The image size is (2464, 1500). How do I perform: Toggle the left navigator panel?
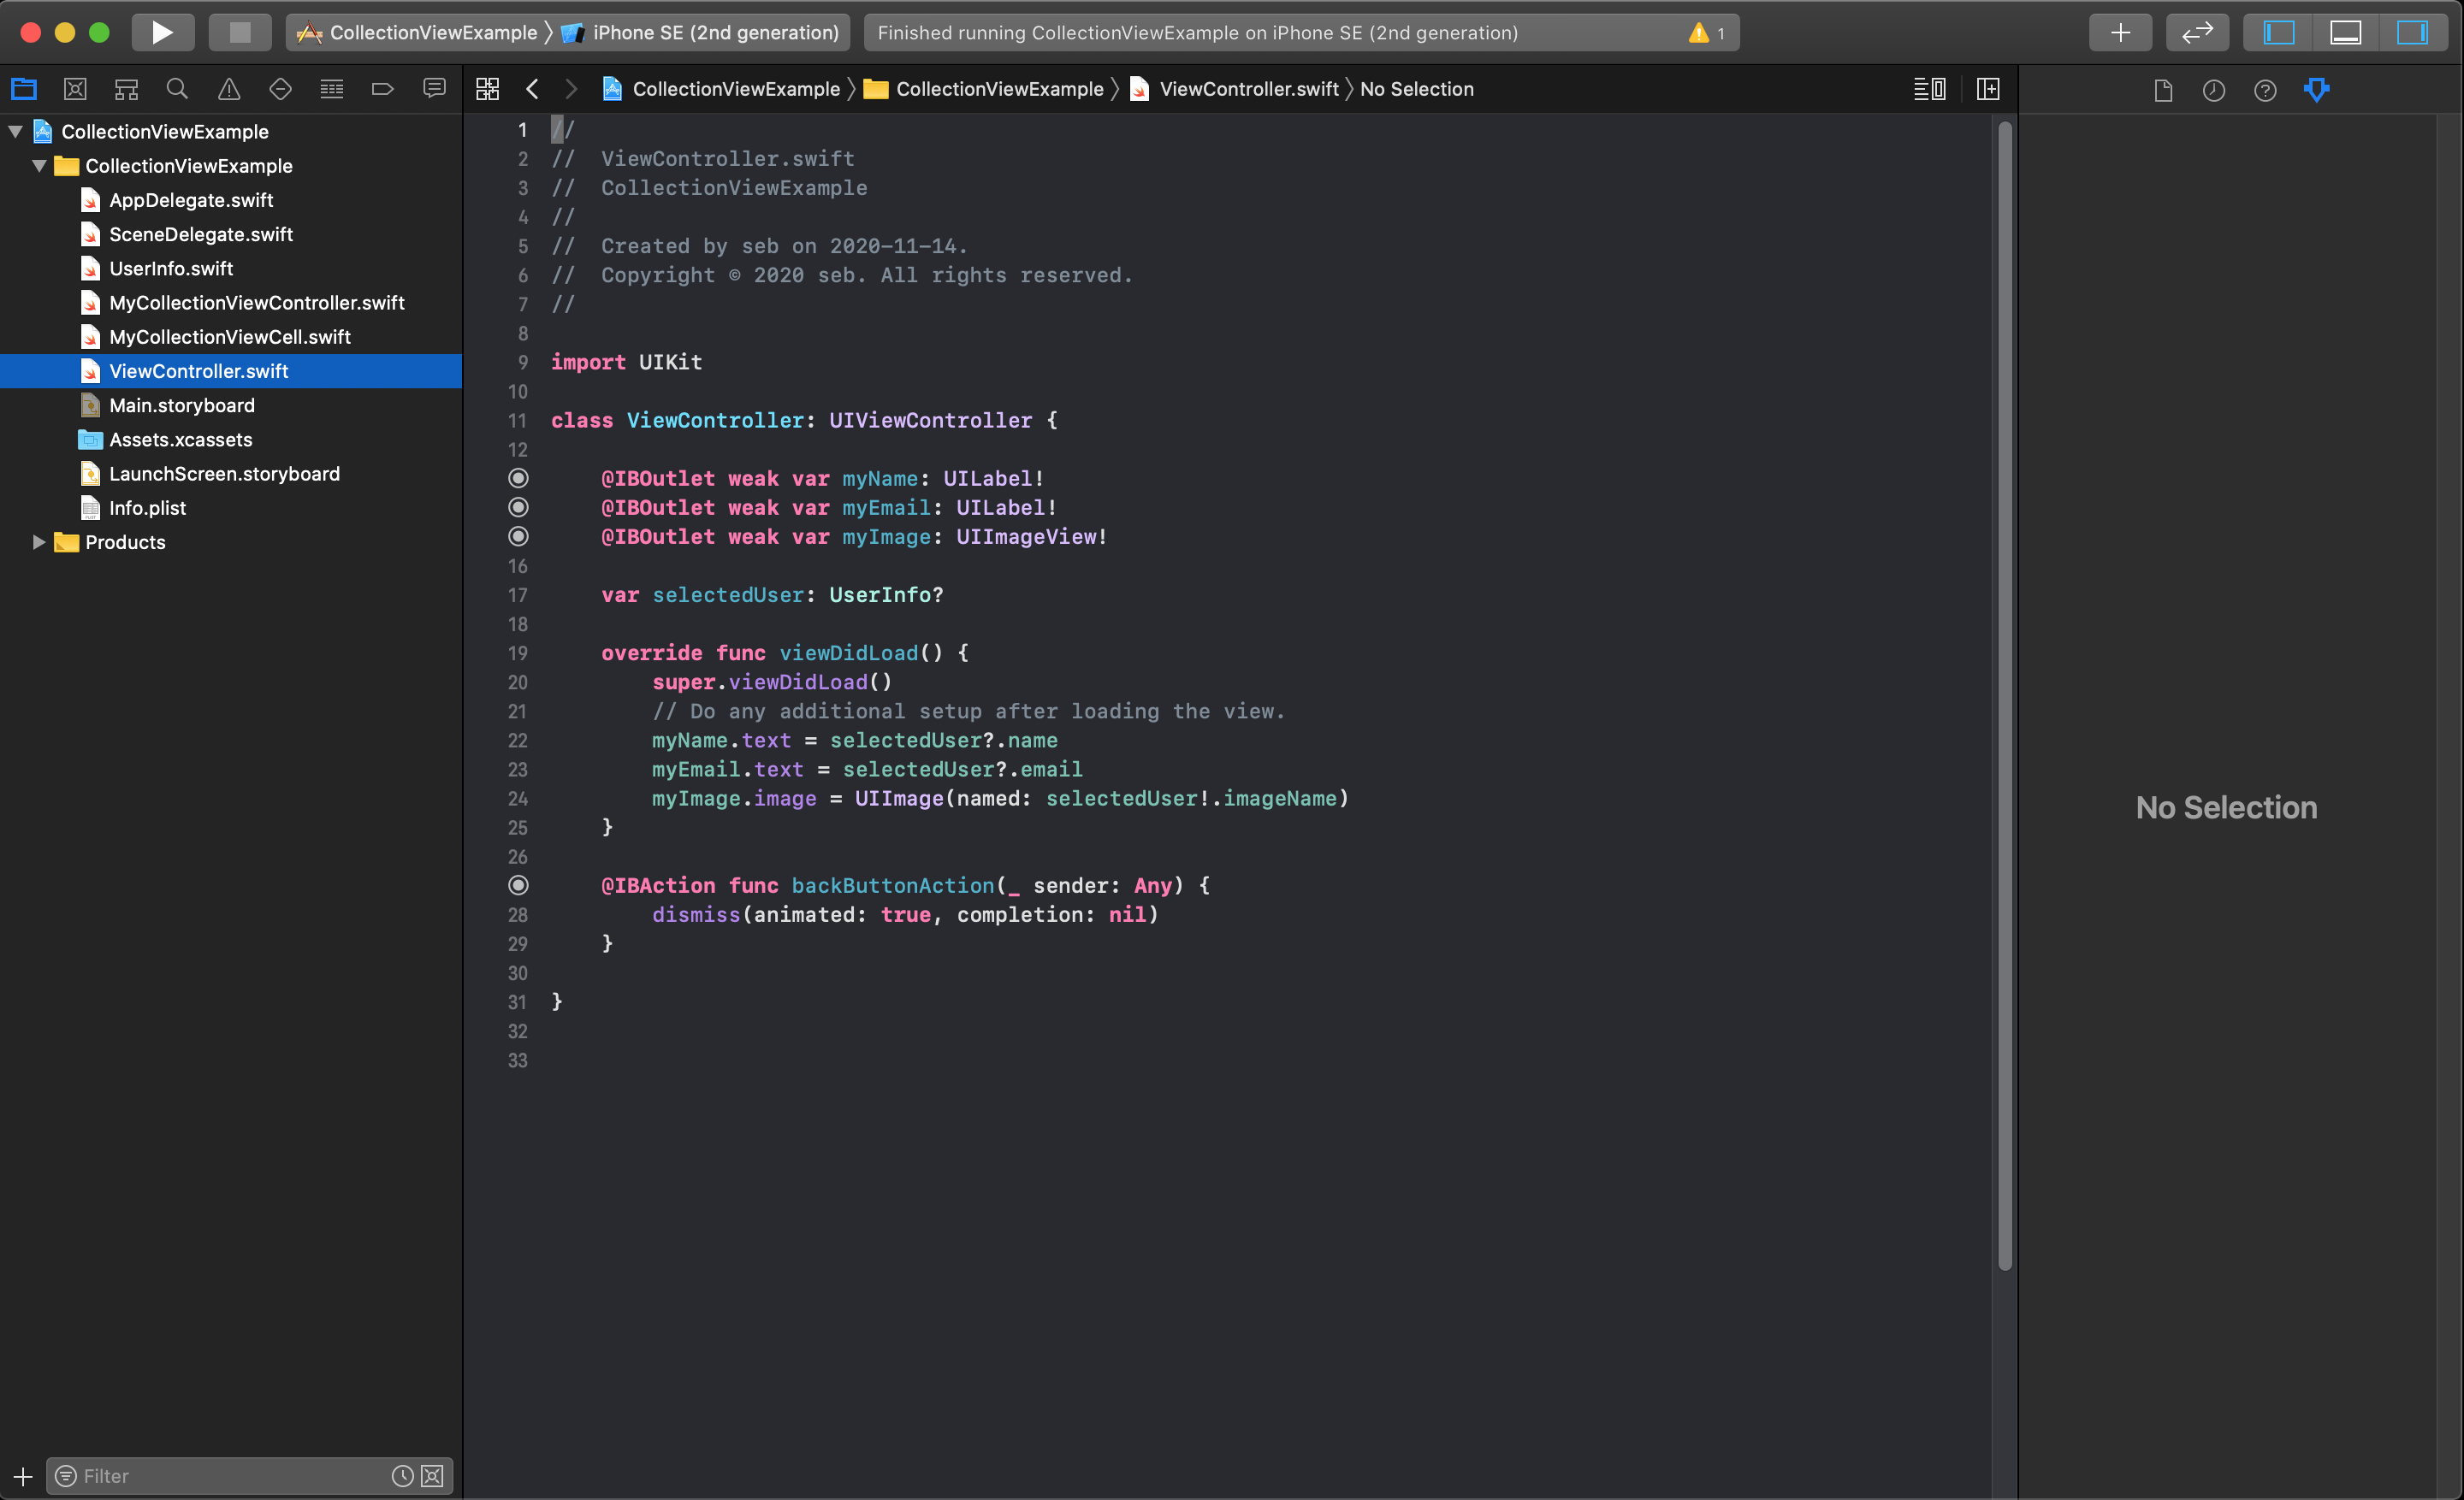2279,32
